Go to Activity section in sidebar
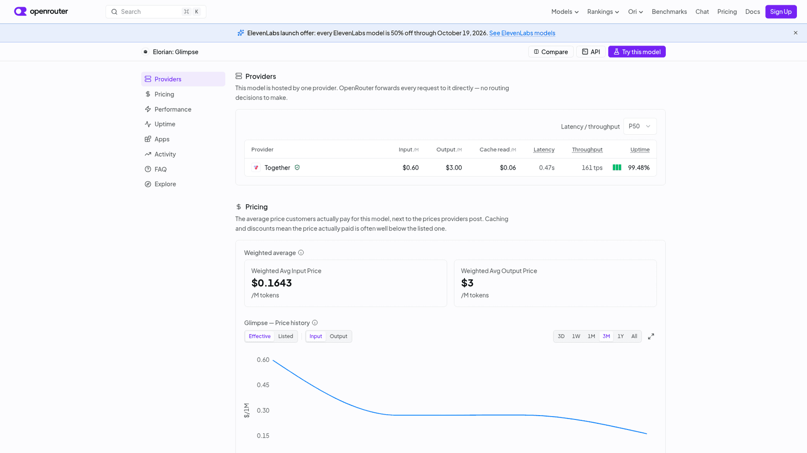 pos(183,154)
